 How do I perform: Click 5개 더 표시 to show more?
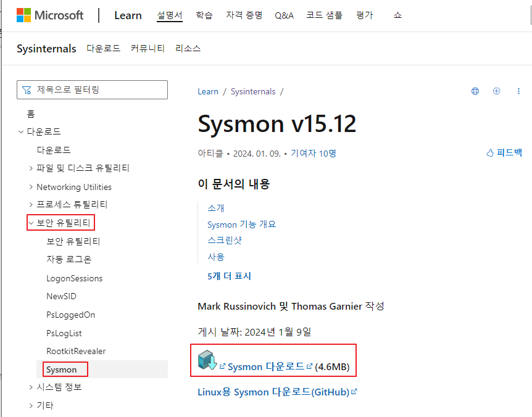point(230,276)
